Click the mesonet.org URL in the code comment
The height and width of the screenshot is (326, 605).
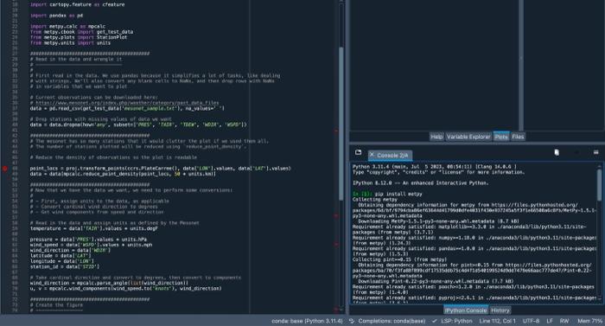point(127,103)
